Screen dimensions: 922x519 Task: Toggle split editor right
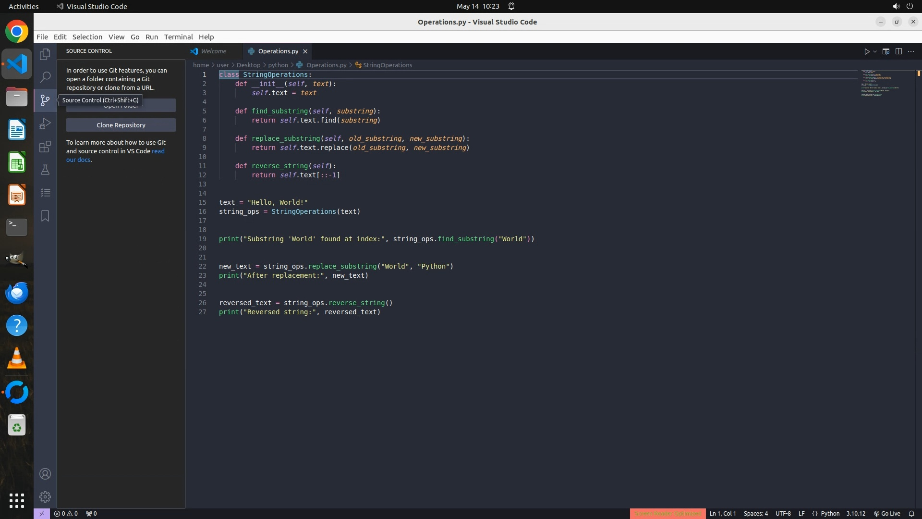898,51
